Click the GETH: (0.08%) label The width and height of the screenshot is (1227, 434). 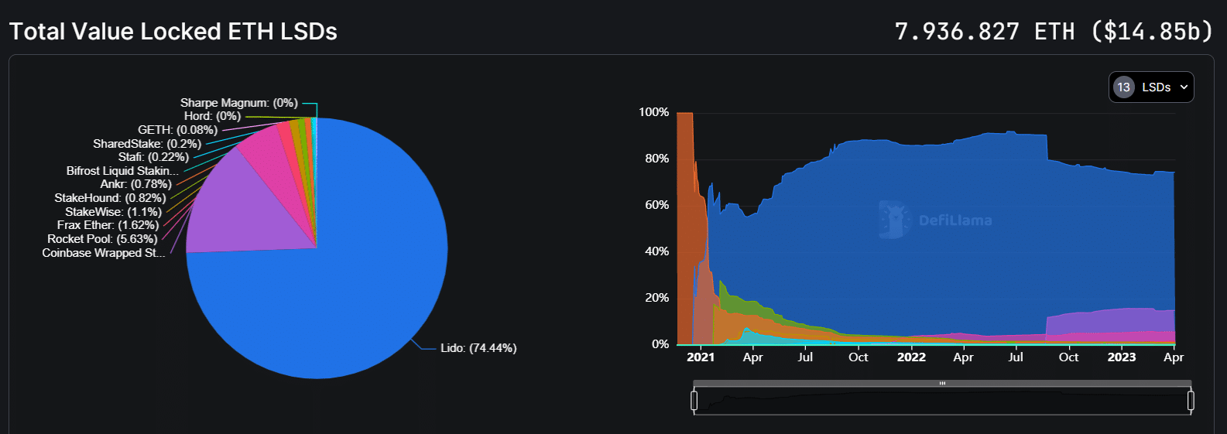[177, 130]
